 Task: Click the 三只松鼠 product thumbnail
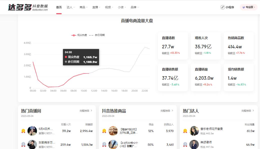(x=113, y=130)
